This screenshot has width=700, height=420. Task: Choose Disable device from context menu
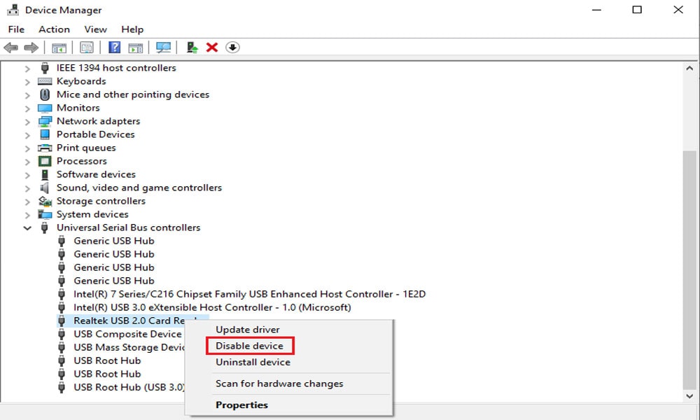249,346
